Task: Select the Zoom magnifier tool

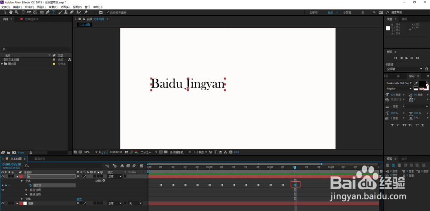Action: pos(16,12)
